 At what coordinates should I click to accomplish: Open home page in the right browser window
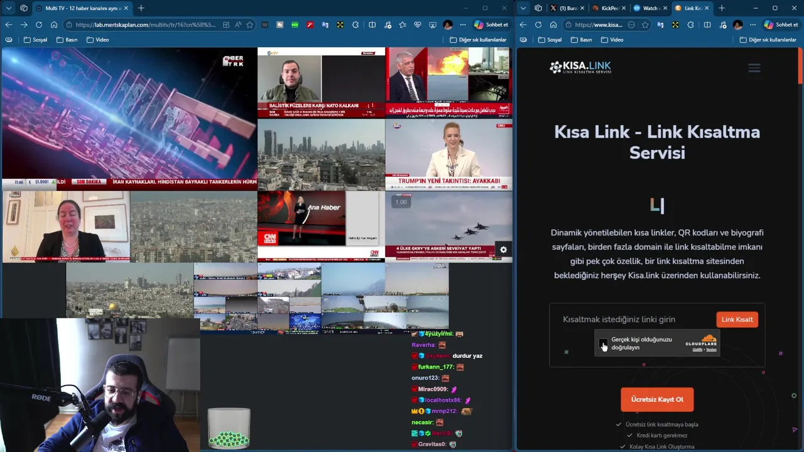point(553,24)
